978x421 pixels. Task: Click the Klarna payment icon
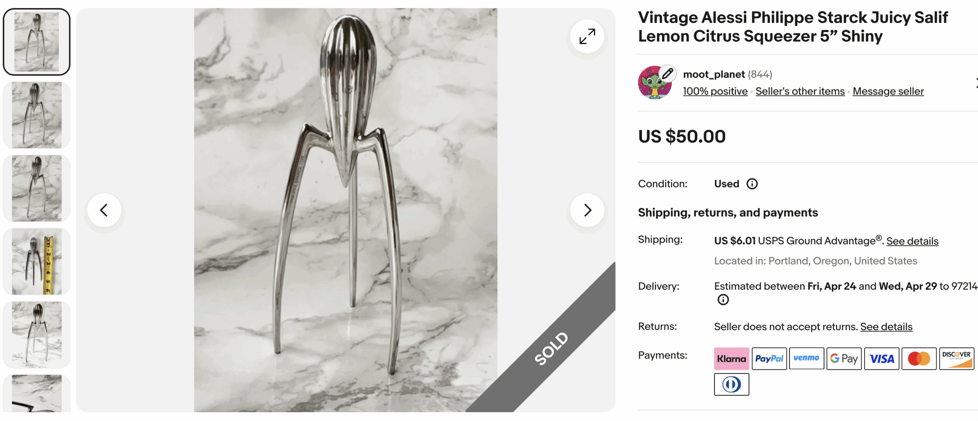731,358
